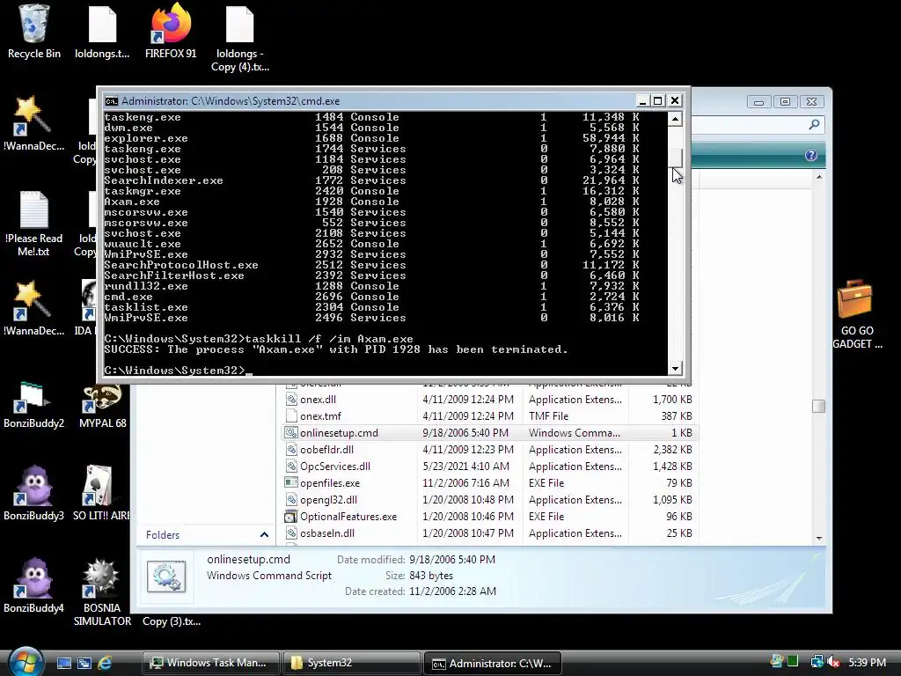Image resolution: width=901 pixels, height=676 pixels.
Task: Click the Switch between windows quick launch icon
Action: pos(84,663)
